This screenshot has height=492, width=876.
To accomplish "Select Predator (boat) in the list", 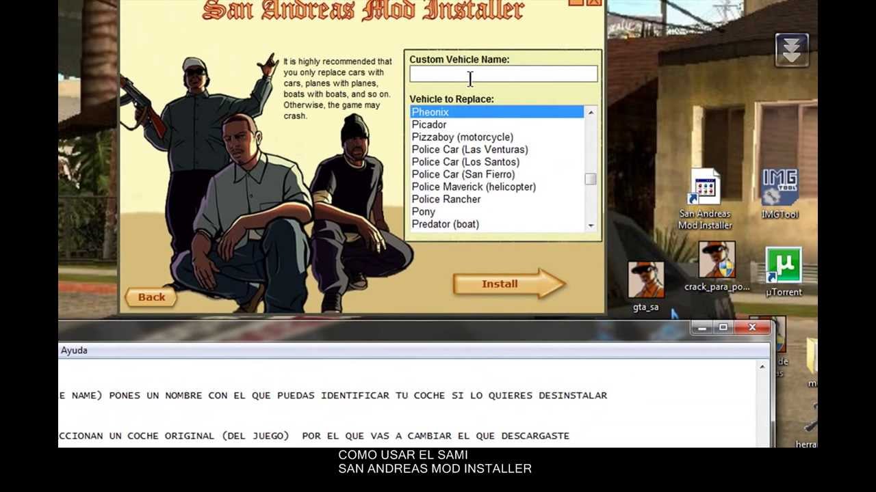I will [497, 224].
